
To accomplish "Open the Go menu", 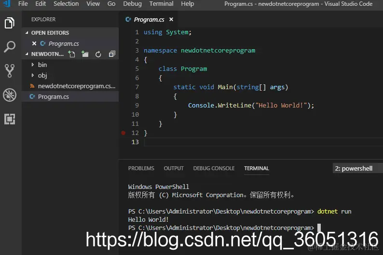I will pos(111,4).
